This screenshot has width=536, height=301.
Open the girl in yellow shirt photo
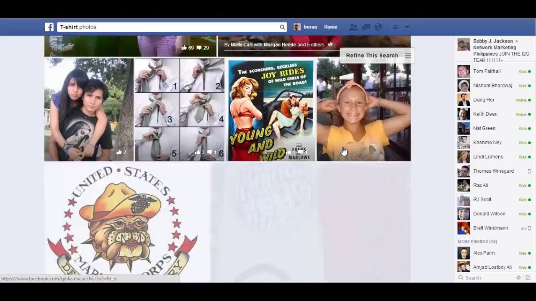point(363,110)
